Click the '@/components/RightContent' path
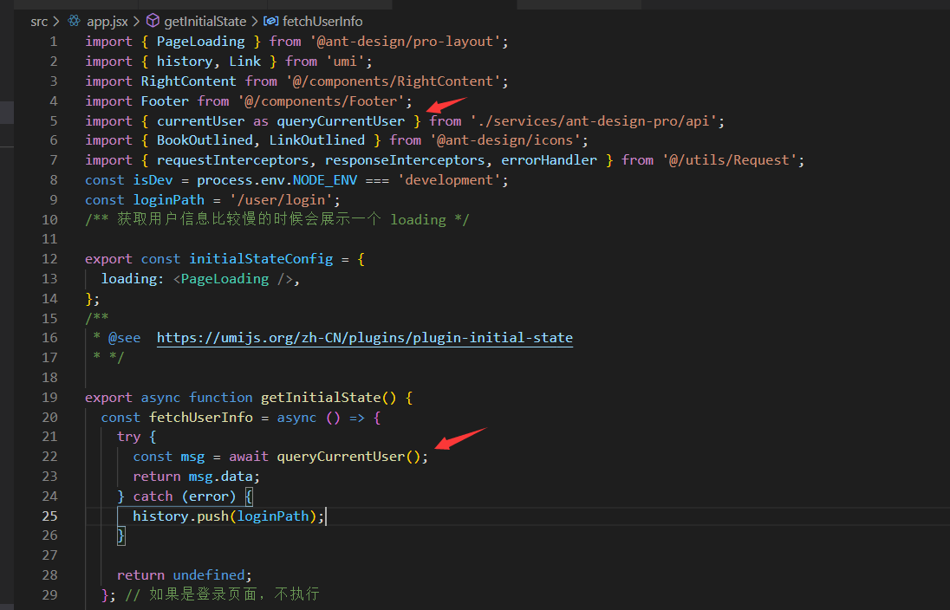 coord(394,81)
